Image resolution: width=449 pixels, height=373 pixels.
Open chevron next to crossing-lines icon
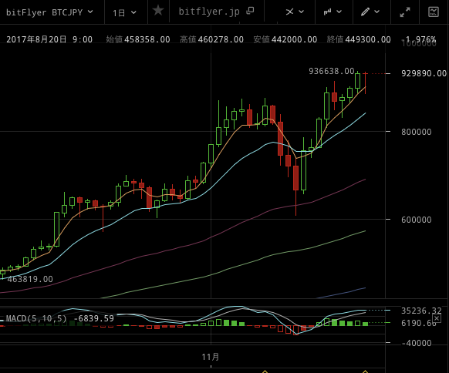[x=301, y=12]
